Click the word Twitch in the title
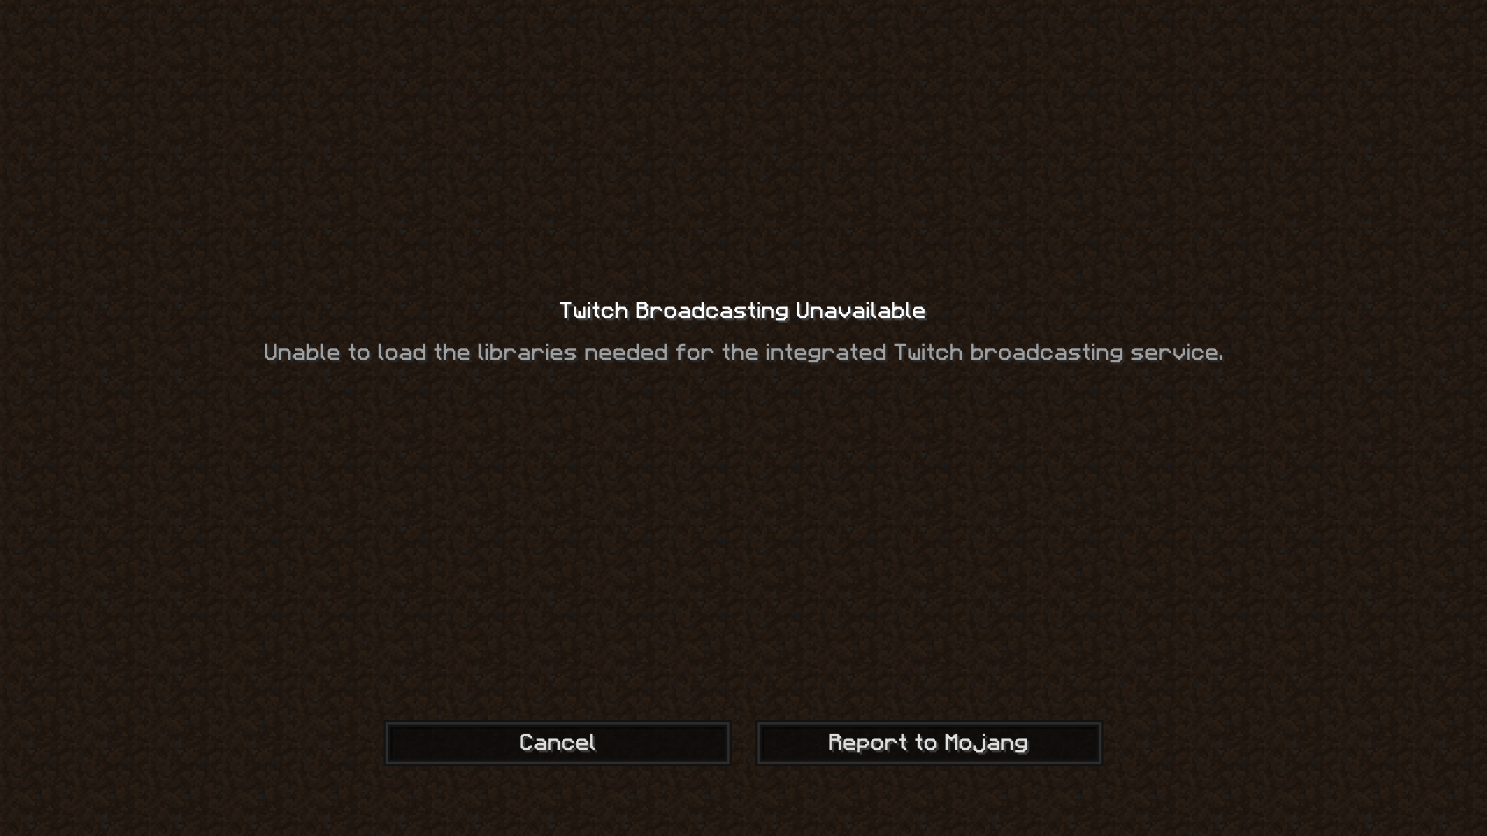Viewport: 1487px width, 836px height. pos(593,311)
